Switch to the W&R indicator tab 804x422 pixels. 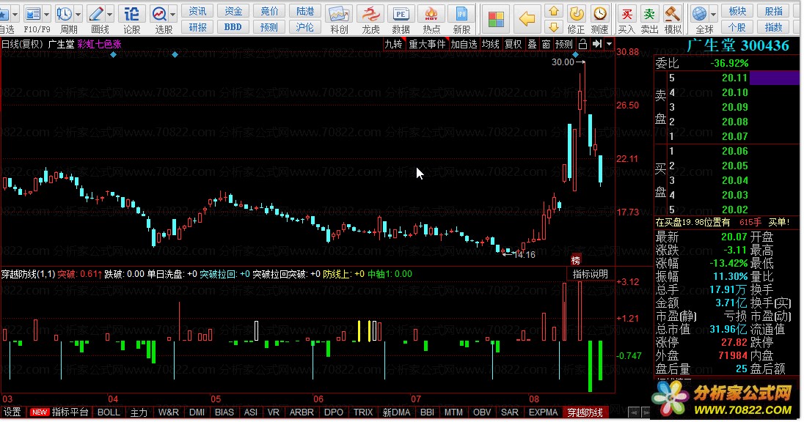pyautogui.click(x=168, y=412)
